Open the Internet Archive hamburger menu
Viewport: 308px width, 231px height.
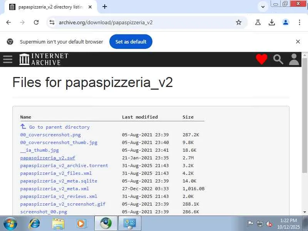[x=8, y=59]
